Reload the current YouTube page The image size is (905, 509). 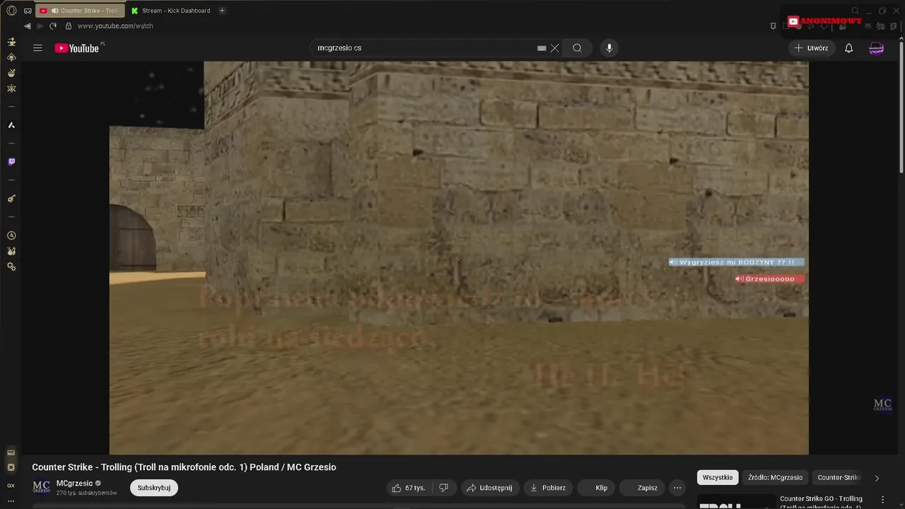(x=53, y=26)
